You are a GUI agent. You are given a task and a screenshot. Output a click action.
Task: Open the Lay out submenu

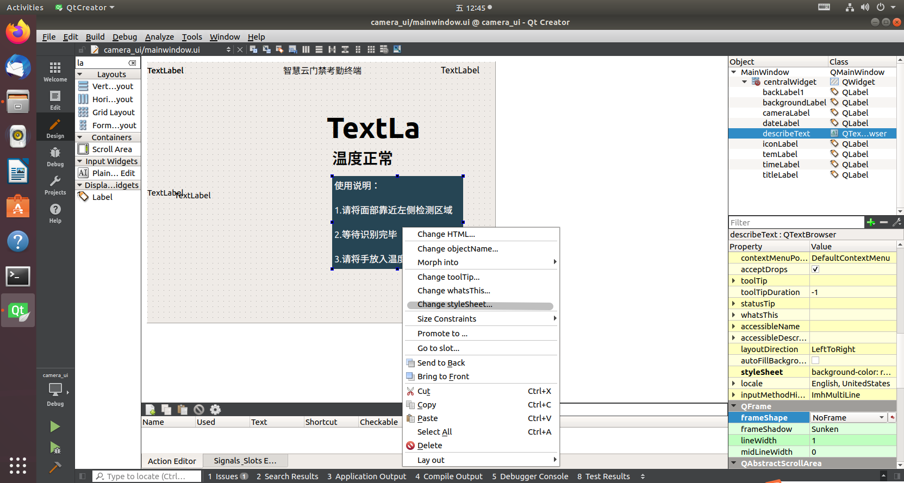pyautogui.click(x=481, y=460)
